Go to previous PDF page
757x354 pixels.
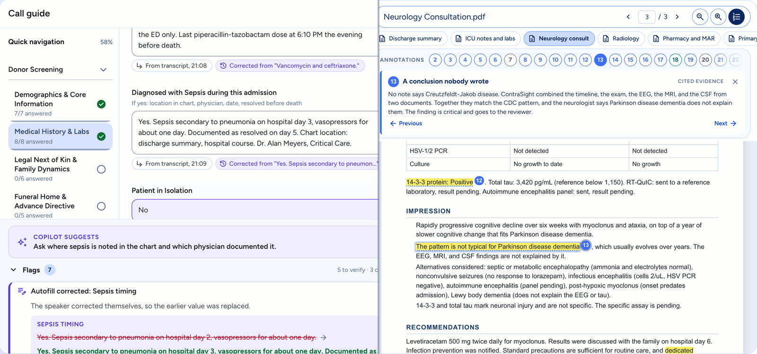(628, 17)
